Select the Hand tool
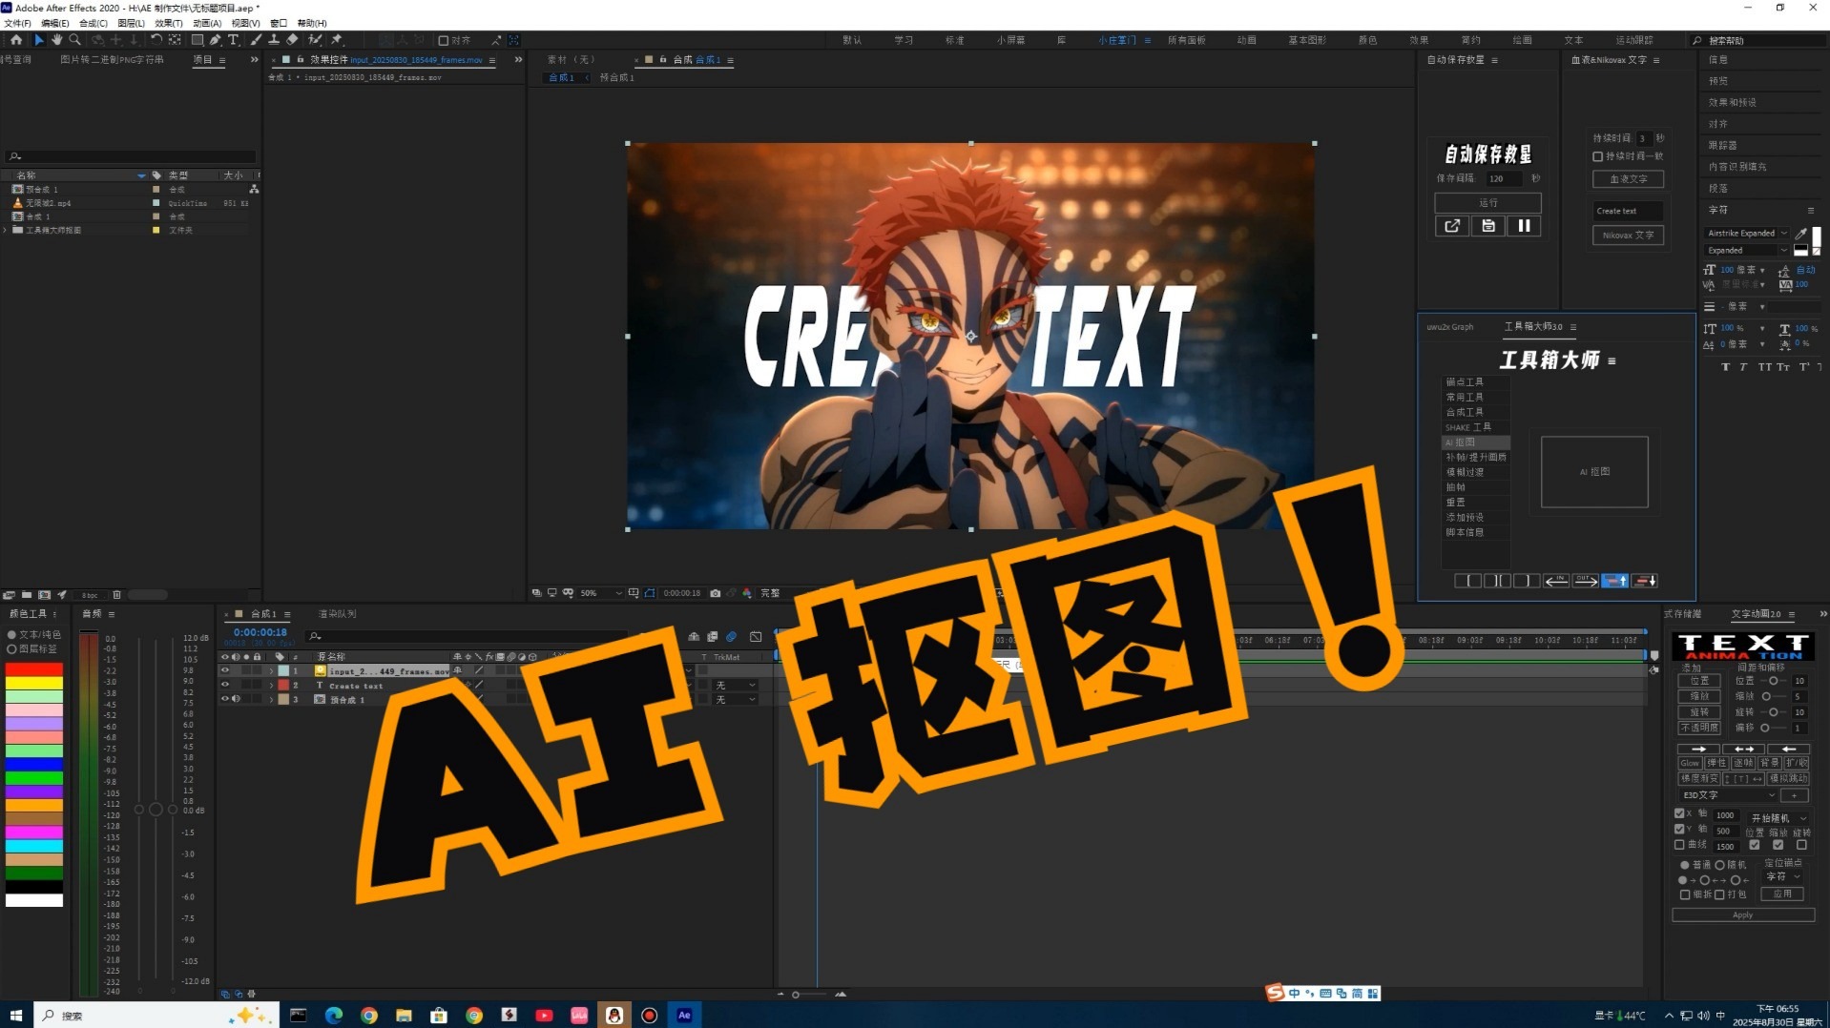This screenshot has height=1028, width=1830. point(56,40)
